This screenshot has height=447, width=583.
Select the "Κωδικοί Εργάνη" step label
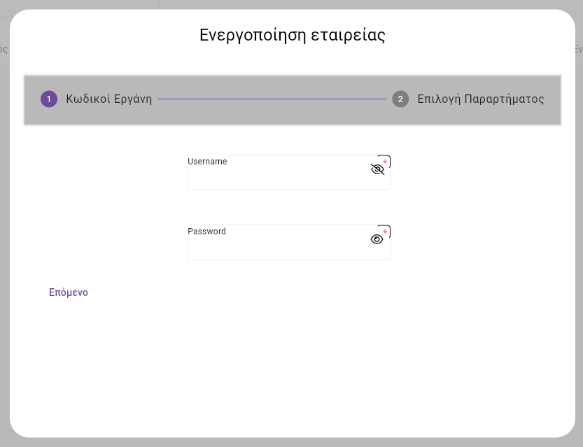[x=108, y=99]
